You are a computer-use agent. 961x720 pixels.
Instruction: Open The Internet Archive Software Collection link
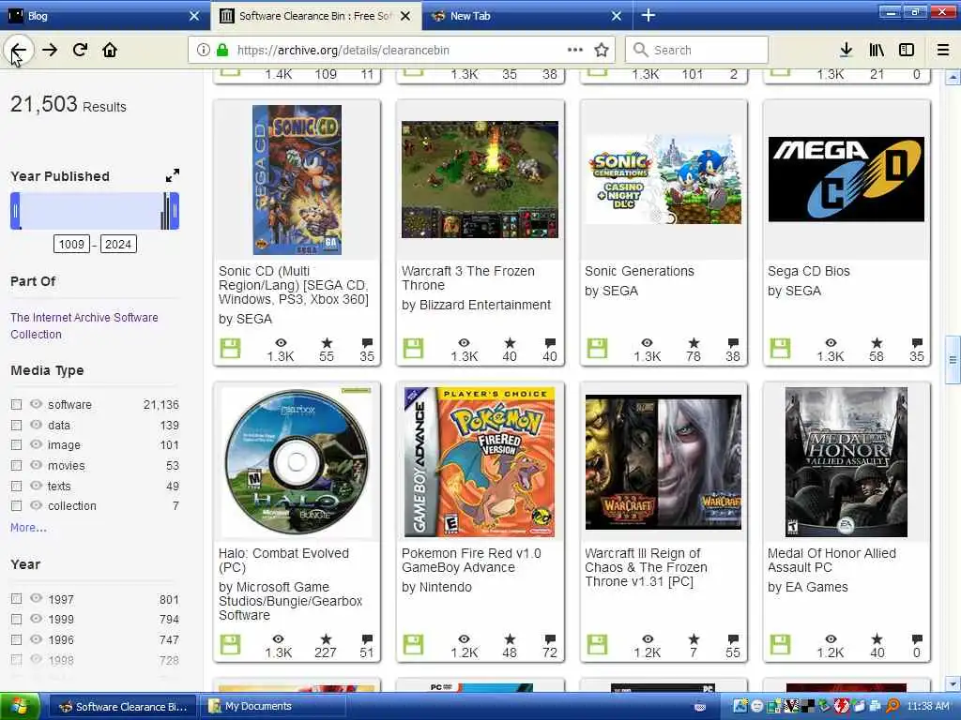pos(84,325)
